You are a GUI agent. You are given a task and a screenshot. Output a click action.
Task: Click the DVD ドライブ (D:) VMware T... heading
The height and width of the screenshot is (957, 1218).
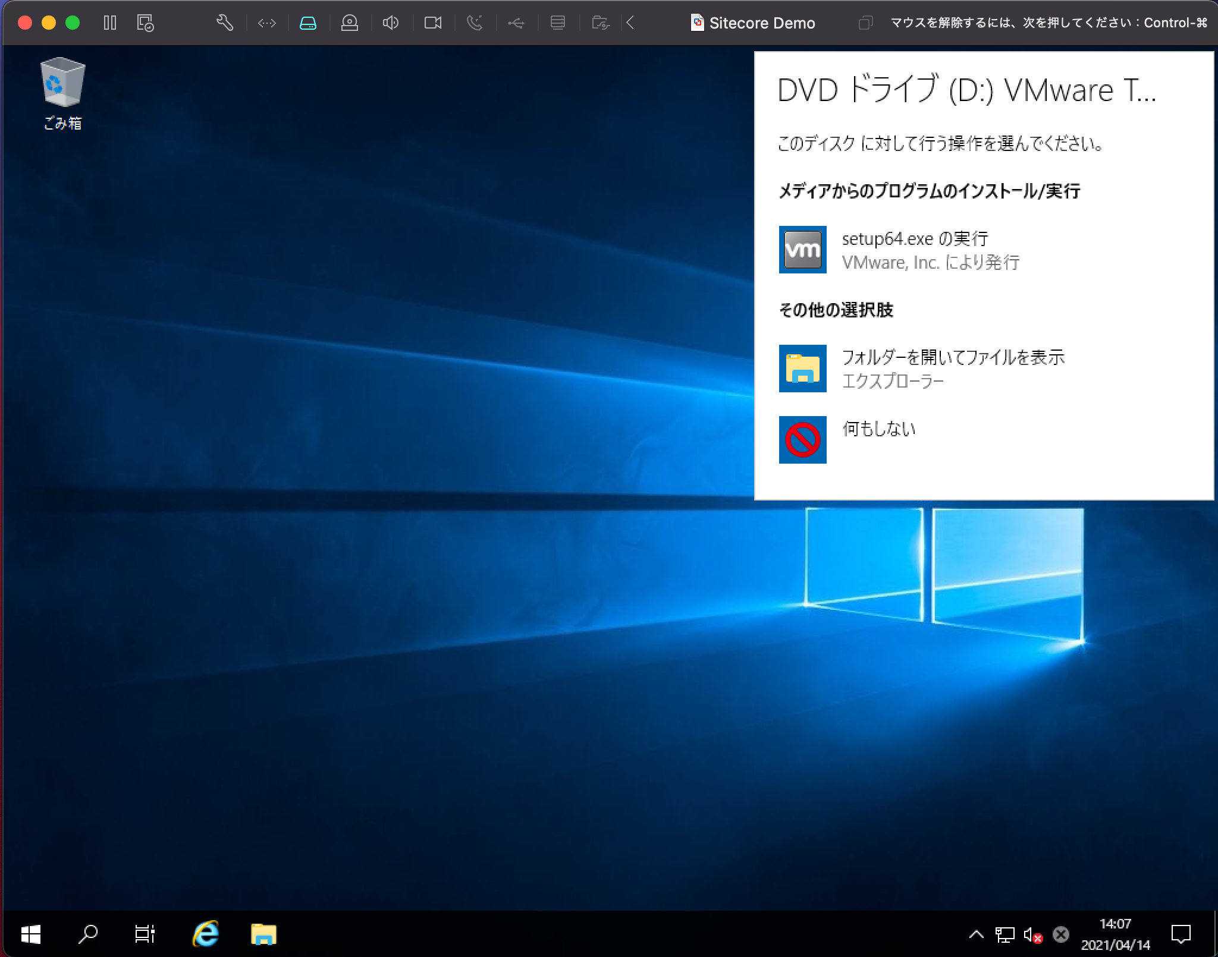(x=967, y=91)
